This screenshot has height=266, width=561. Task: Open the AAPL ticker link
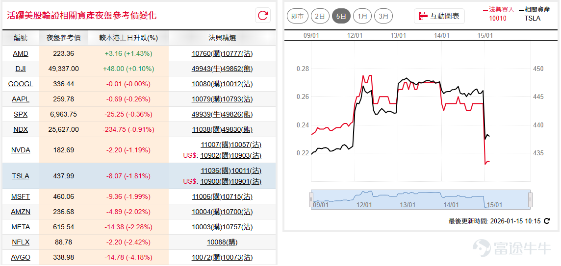click(21, 99)
